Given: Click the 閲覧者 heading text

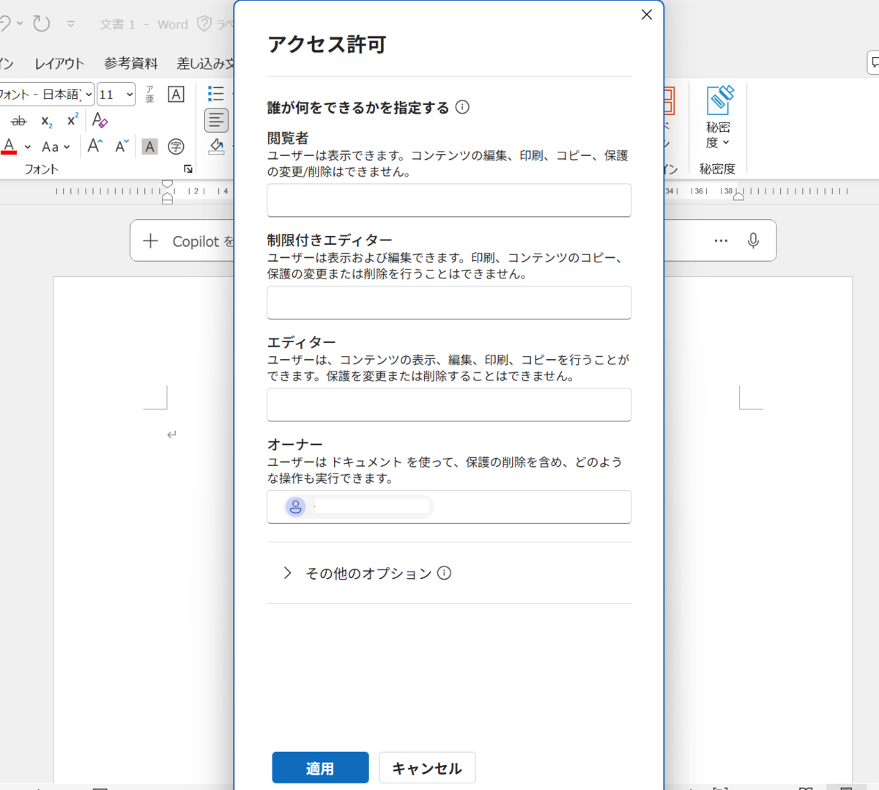Looking at the screenshot, I should pos(288,138).
